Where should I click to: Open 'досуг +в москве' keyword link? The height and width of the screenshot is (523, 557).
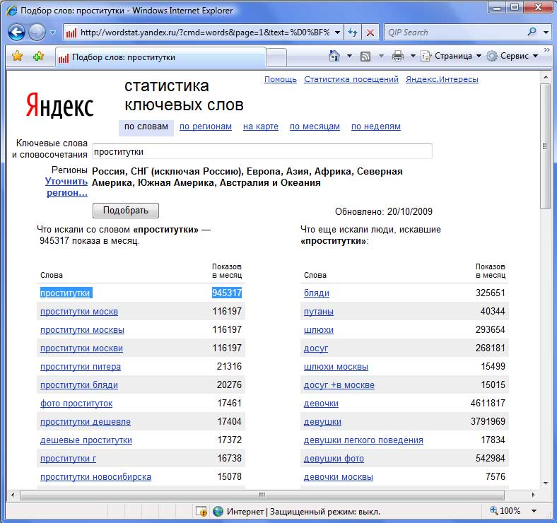[x=339, y=384]
